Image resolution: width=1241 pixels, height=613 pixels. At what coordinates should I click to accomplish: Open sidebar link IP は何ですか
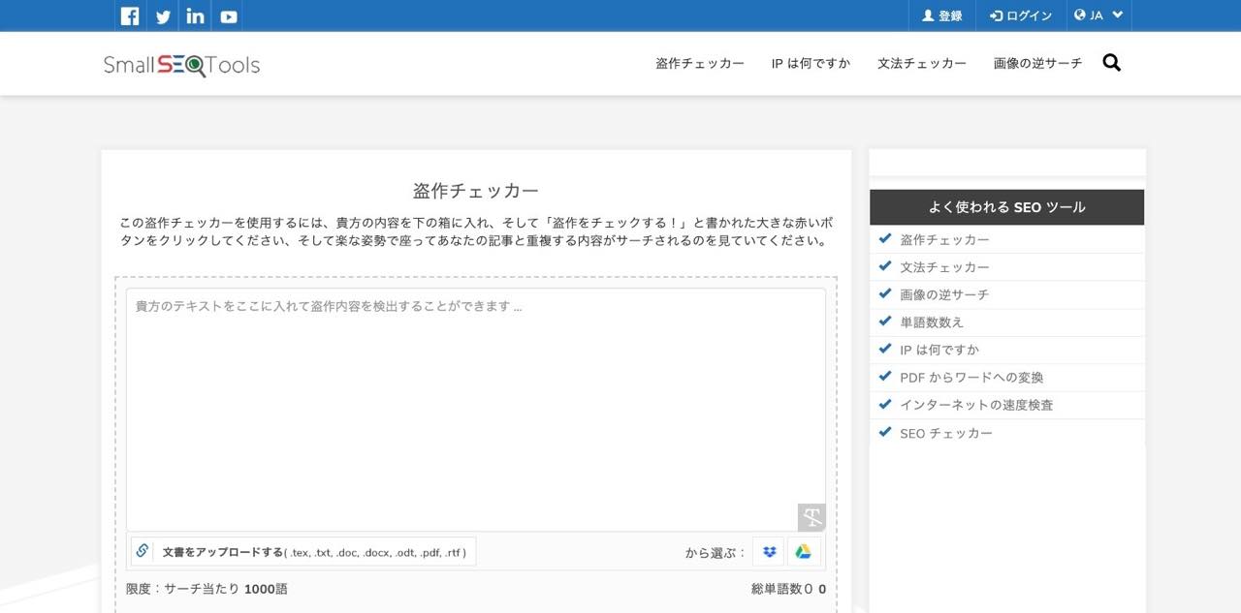pos(939,350)
